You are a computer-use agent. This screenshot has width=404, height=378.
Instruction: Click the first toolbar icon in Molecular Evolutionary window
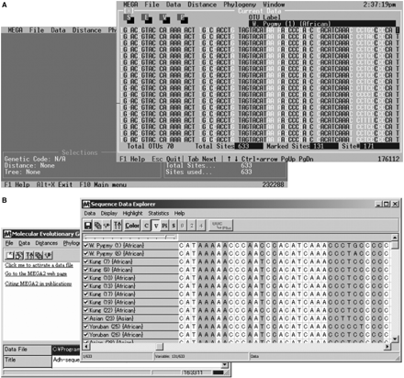(10, 255)
